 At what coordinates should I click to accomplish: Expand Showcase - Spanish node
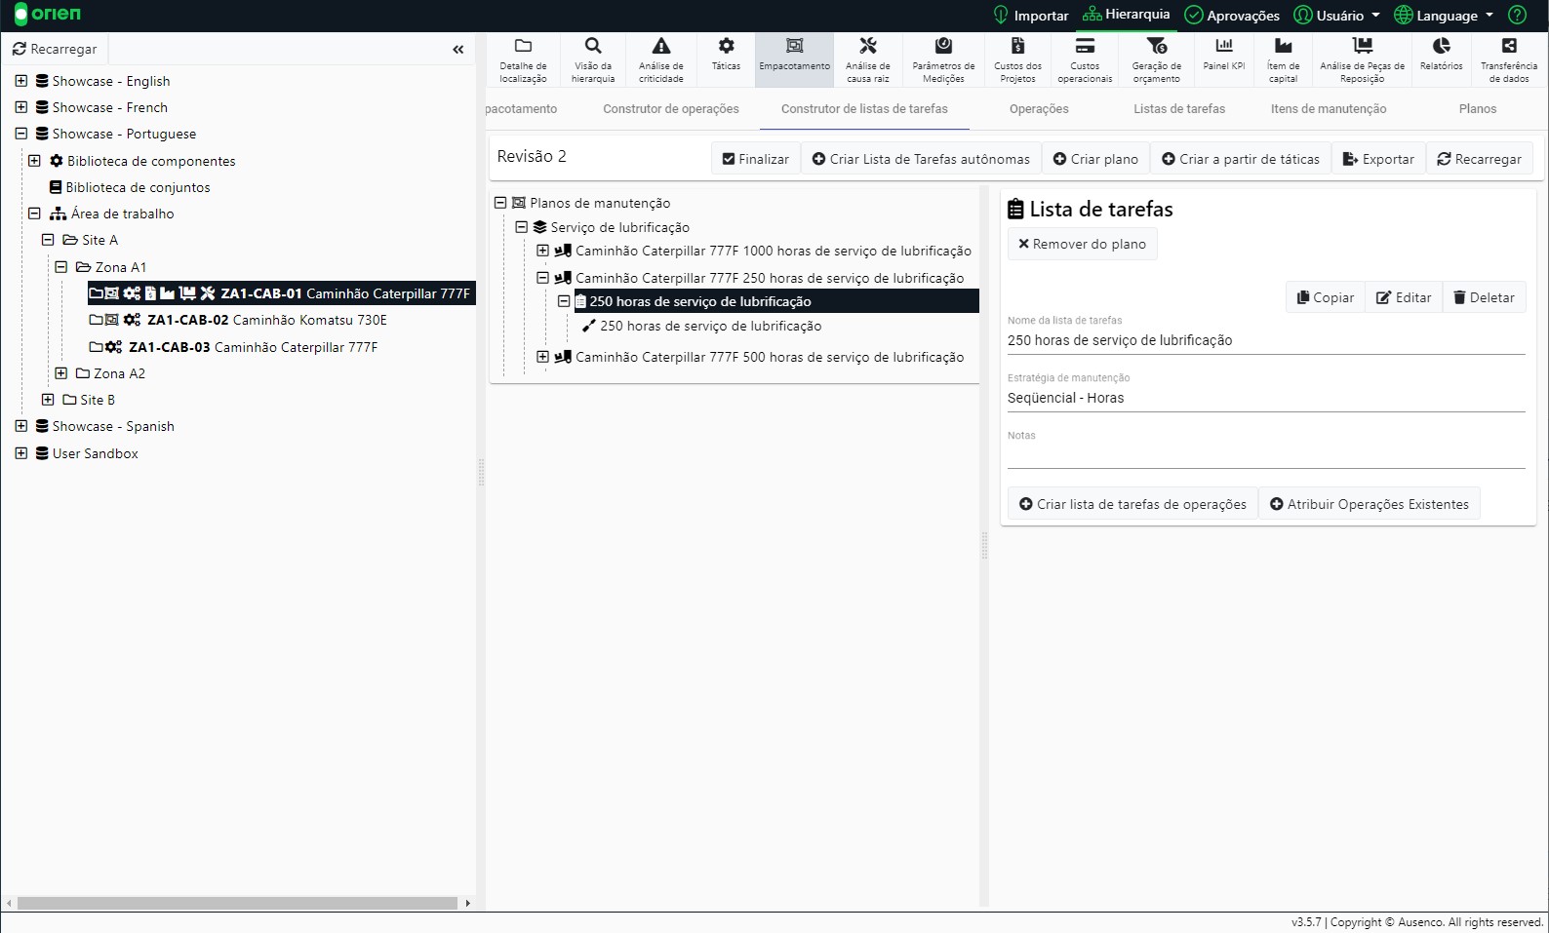21,426
